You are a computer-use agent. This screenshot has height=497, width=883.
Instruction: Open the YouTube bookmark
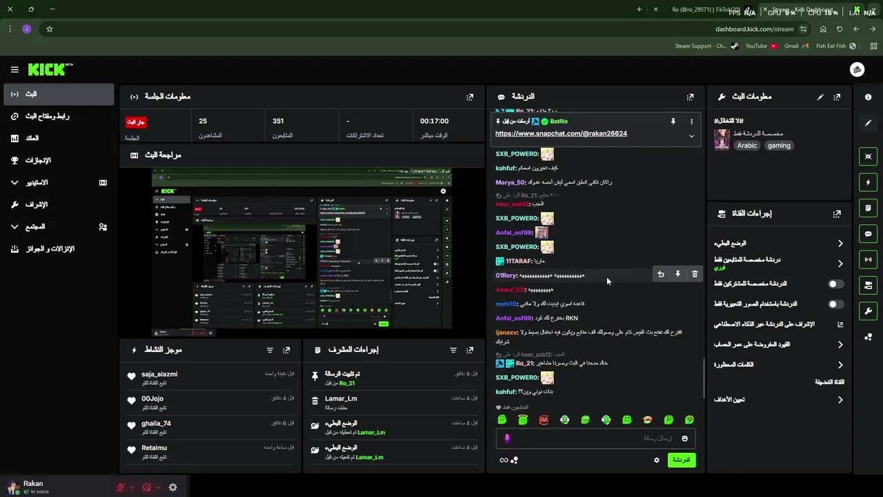[760, 46]
